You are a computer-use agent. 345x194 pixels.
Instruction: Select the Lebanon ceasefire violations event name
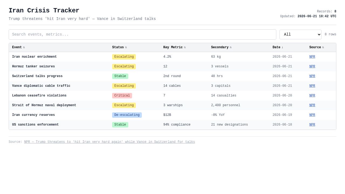point(39,96)
